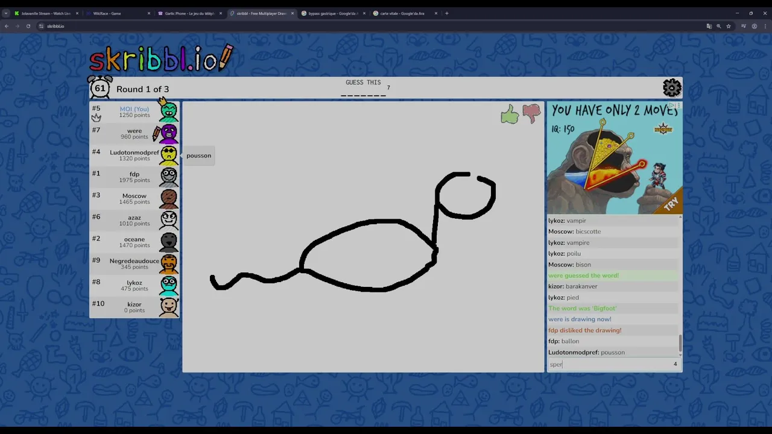This screenshot has width=772, height=434.
Task: Click the chat guess input field
Action: (x=614, y=364)
